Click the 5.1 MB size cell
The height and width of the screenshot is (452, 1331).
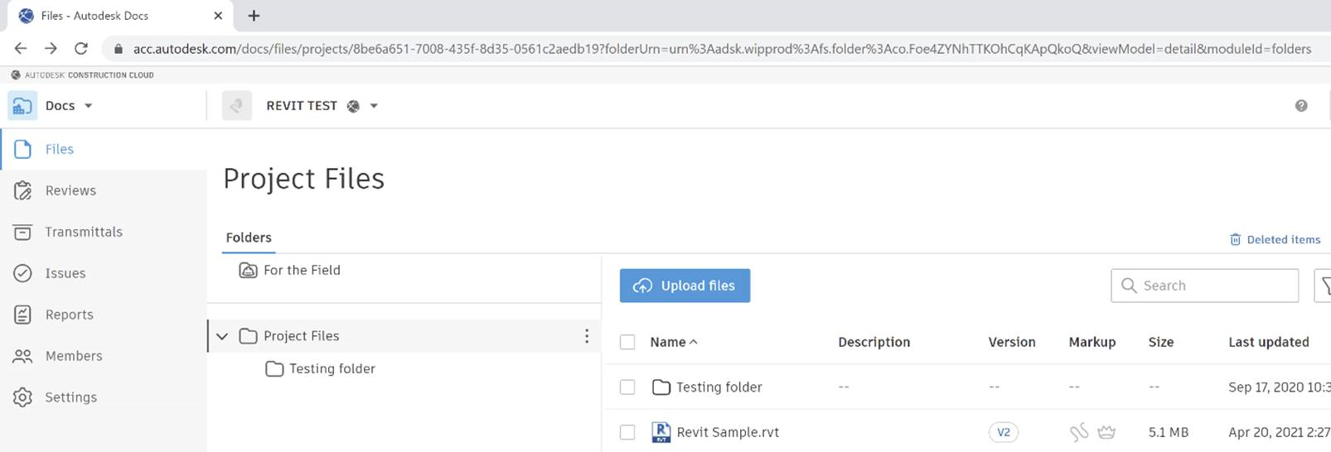[1169, 432]
